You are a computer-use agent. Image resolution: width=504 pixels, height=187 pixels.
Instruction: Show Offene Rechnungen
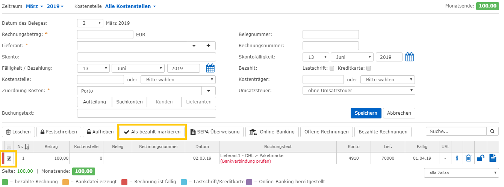327,132
